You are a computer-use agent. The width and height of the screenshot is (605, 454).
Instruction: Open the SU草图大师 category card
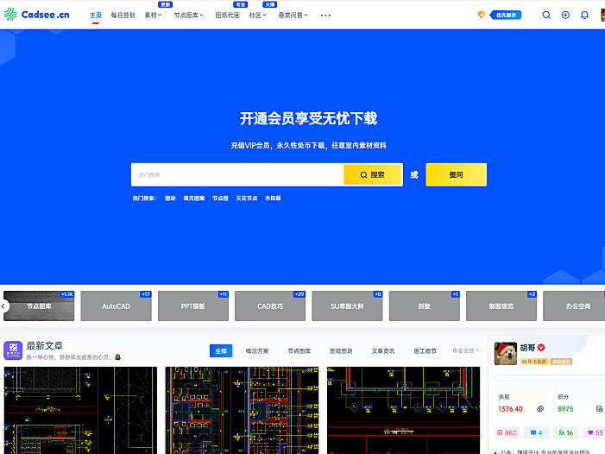click(347, 306)
